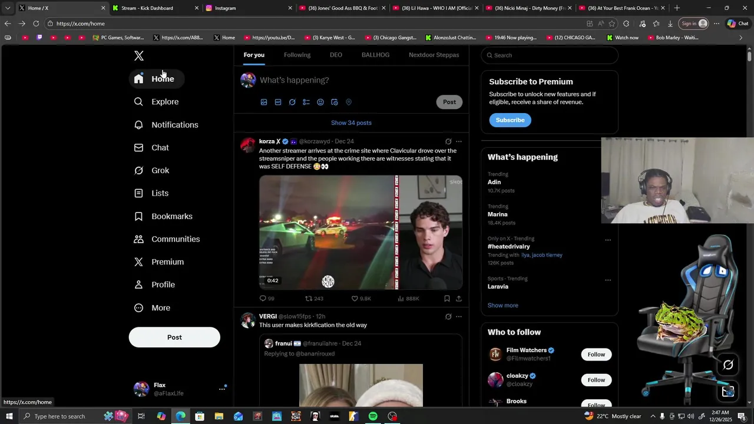Add a GIF to the post
The height and width of the screenshot is (424, 754).
coord(278,102)
